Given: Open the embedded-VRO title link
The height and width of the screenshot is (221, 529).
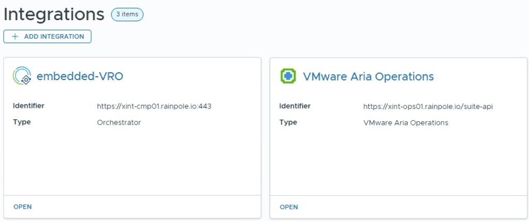Looking at the screenshot, I should tap(80, 76).
